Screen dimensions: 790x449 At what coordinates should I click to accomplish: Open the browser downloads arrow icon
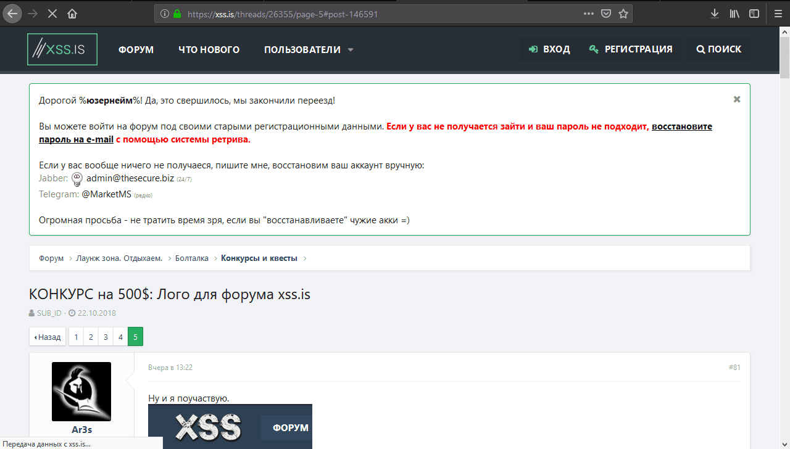pos(715,14)
